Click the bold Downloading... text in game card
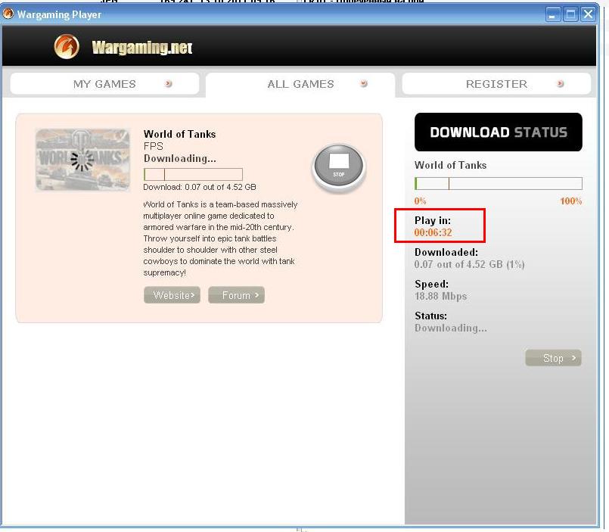Viewport: 609px width, 532px height. point(180,159)
